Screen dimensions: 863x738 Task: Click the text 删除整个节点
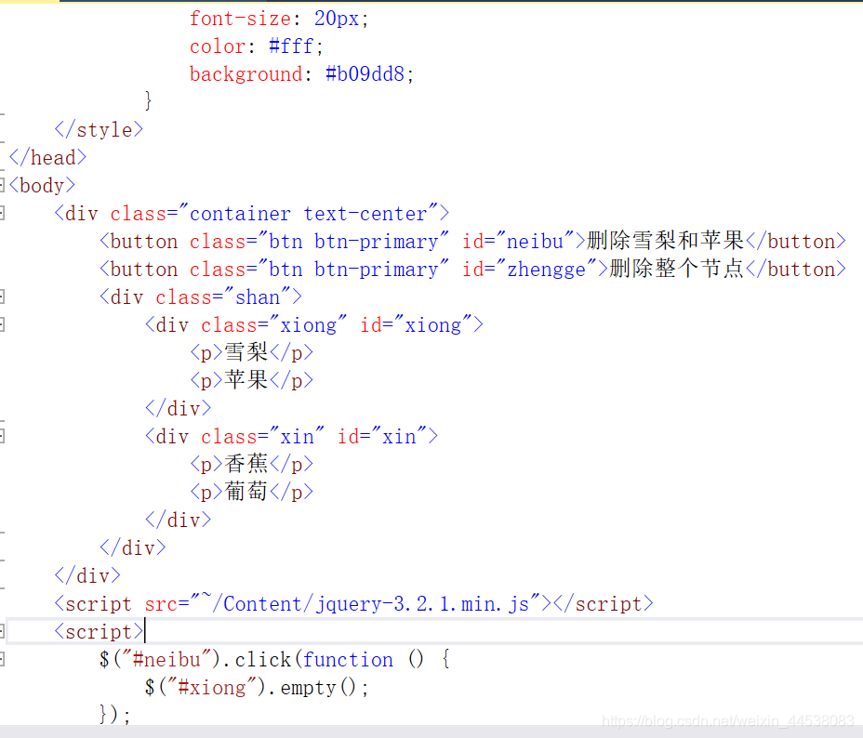pyautogui.click(x=677, y=269)
